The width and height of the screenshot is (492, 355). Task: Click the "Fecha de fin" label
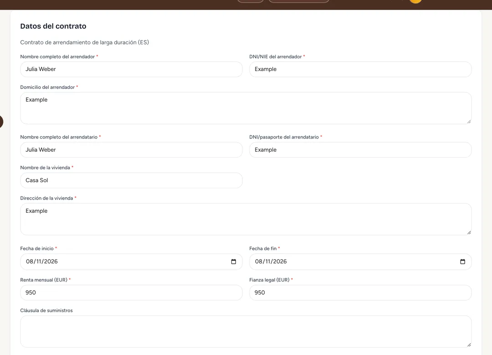pos(263,249)
